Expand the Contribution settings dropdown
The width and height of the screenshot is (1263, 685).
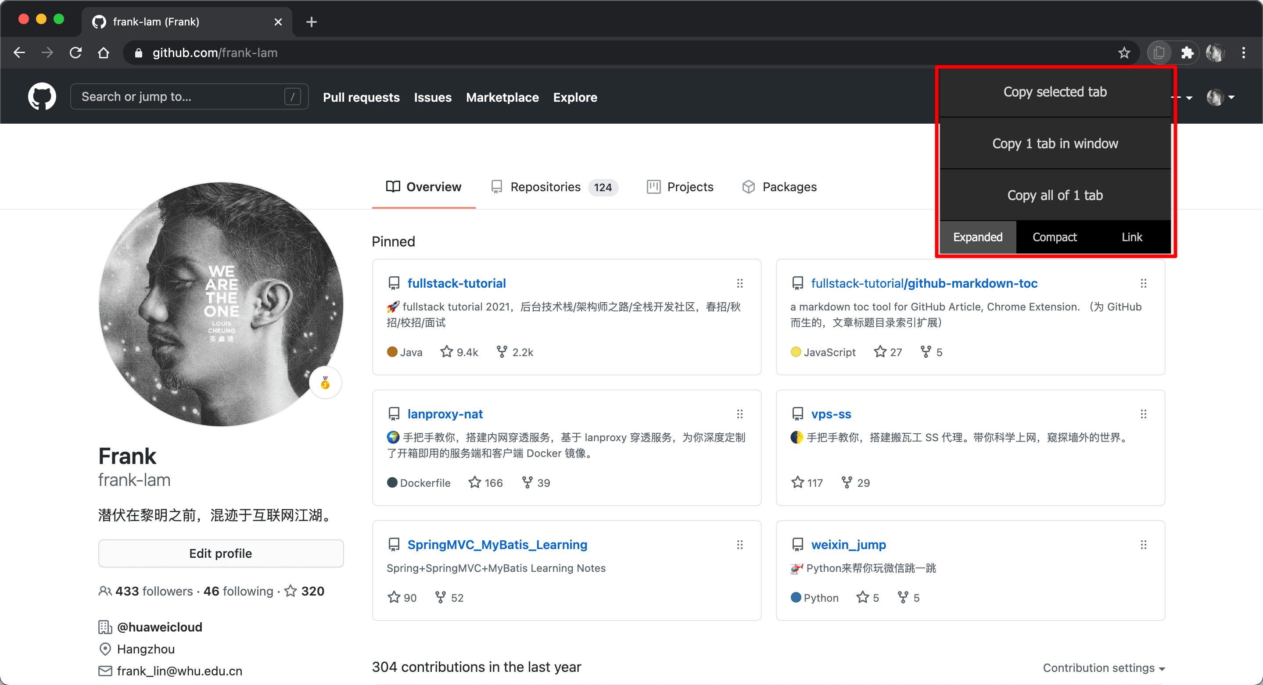pos(1103,668)
